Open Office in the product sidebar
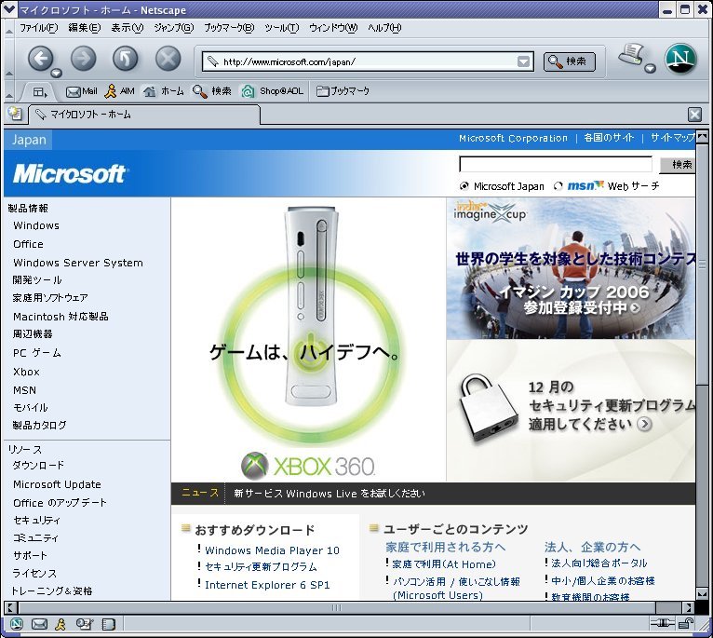 (28, 244)
